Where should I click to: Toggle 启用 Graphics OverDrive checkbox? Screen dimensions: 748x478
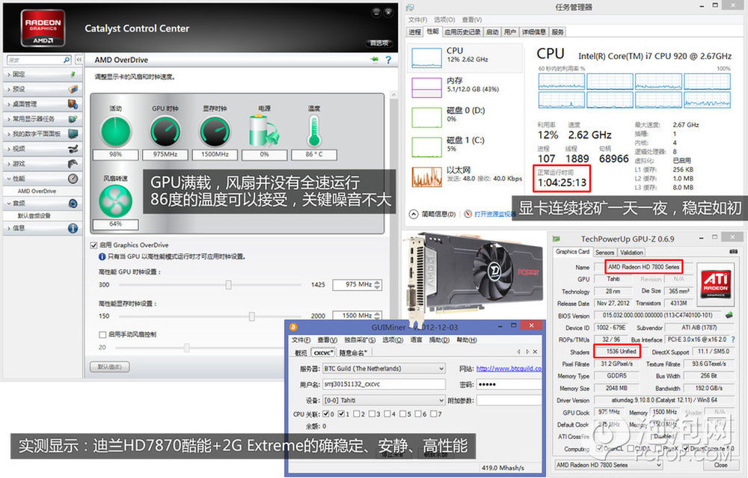click(x=94, y=245)
